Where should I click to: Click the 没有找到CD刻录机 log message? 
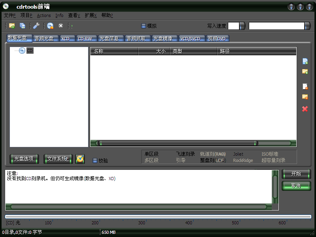61,179
